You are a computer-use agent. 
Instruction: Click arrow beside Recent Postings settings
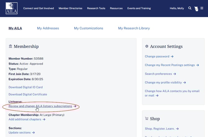(198, 65)
